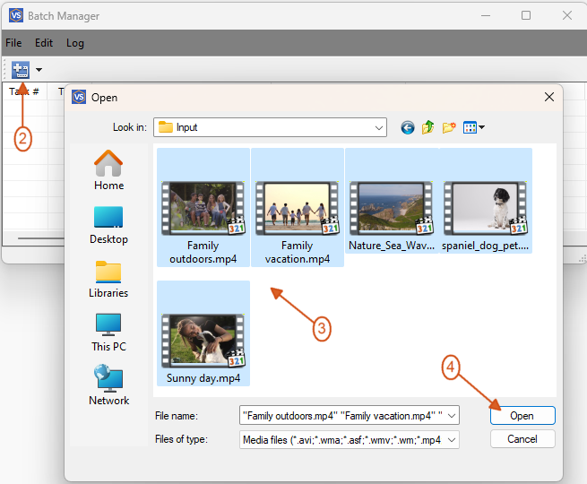The height and width of the screenshot is (484, 587).
Task: Click the Add task toolbar icon
Action: coord(21,69)
